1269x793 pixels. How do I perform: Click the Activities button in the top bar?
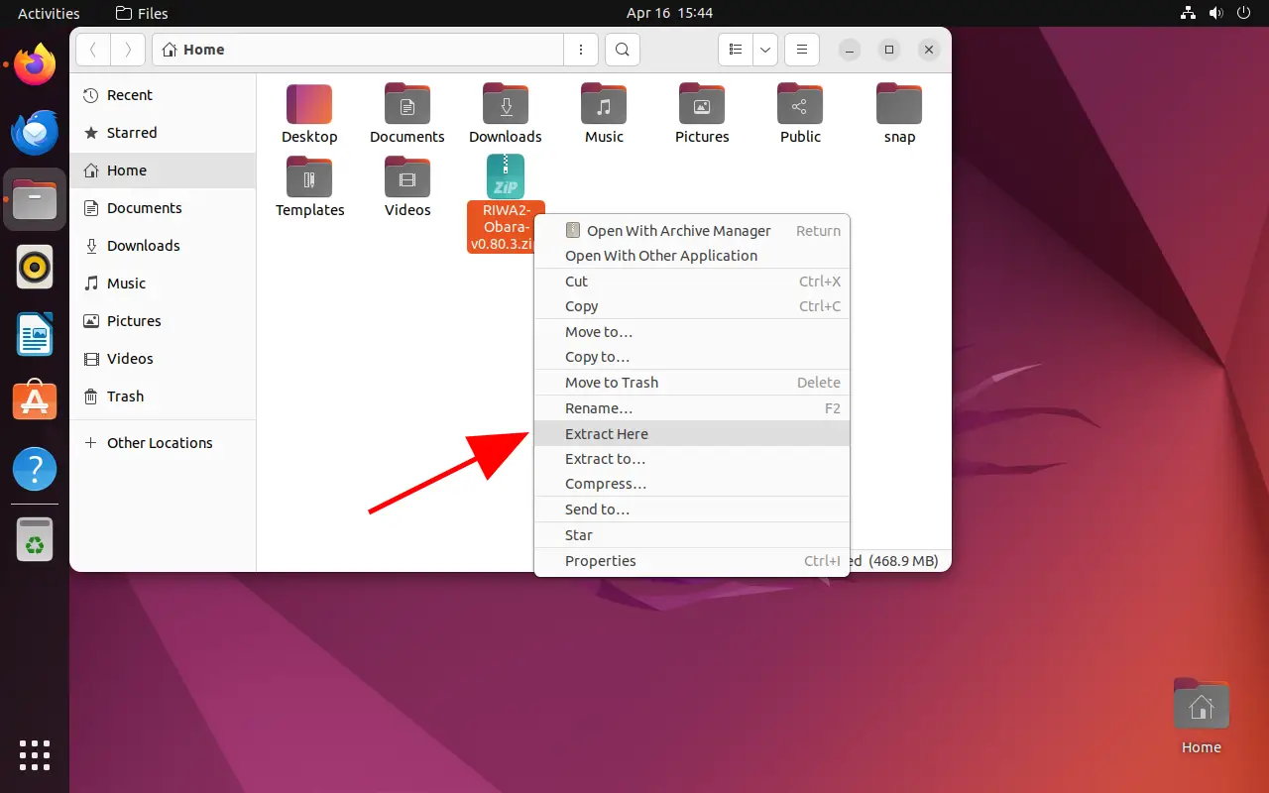click(x=49, y=13)
